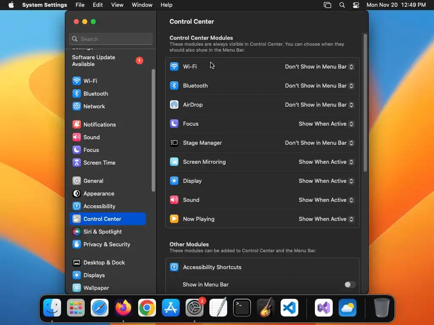Open GarageBand from the Dock
434x325 pixels.
pos(266,308)
